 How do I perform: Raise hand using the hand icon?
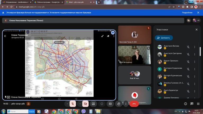119,104
